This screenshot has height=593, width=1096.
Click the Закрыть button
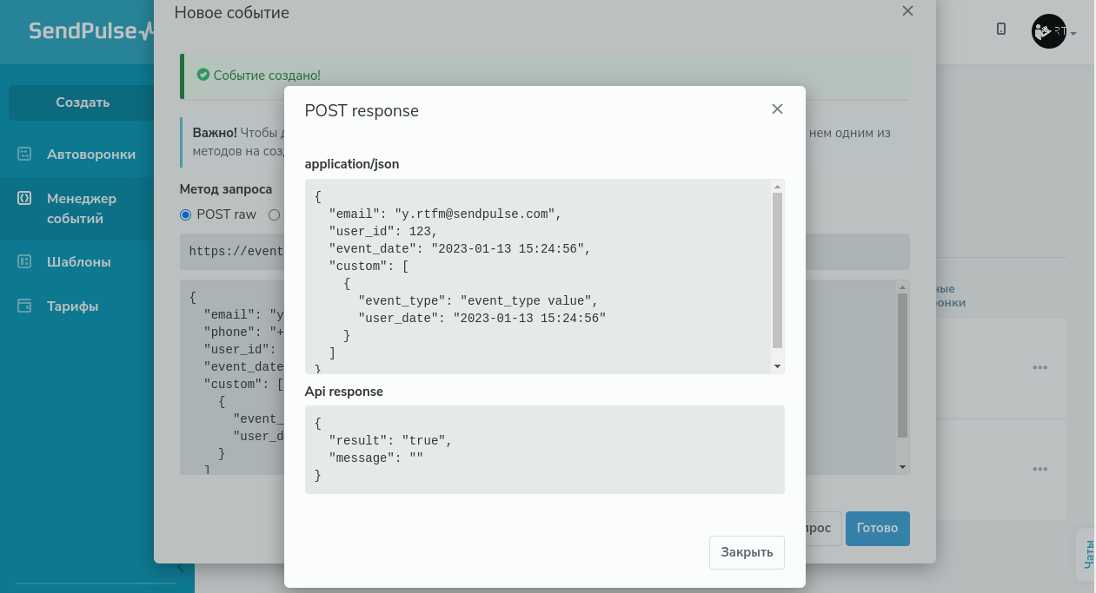pyautogui.click(x=747, y=553)
